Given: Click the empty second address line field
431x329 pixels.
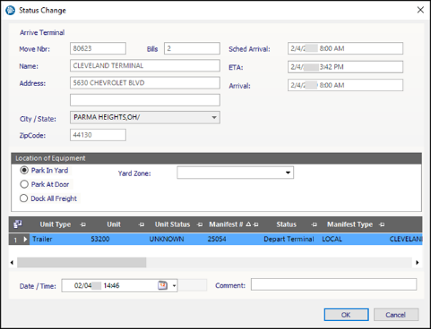Looking at the screenshot, I should coord(145,100).
